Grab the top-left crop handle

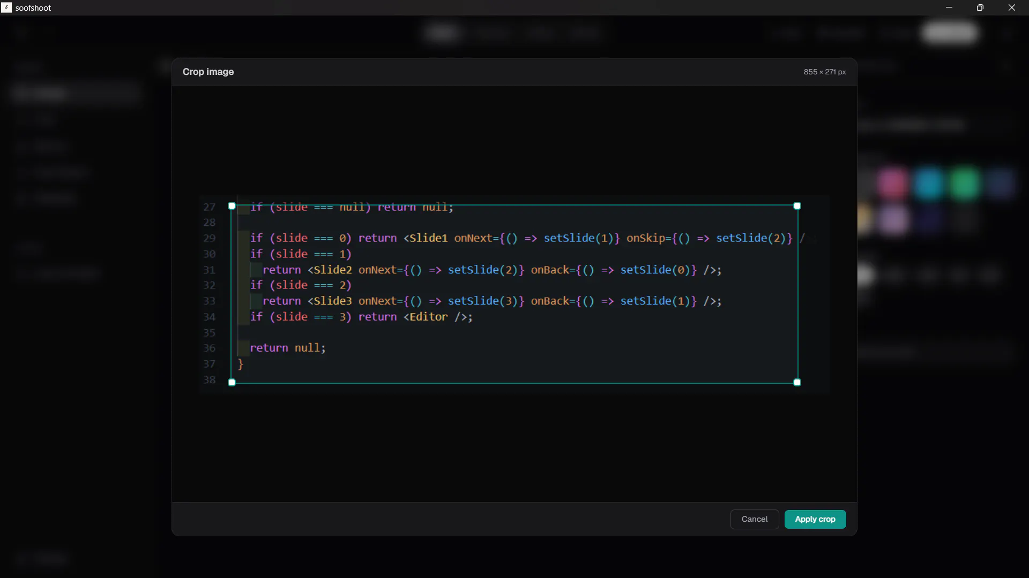232,206
